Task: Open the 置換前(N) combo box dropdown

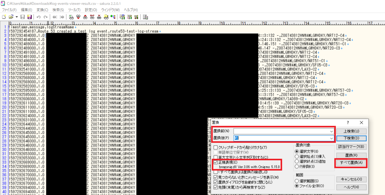Action: click(332, 131)
